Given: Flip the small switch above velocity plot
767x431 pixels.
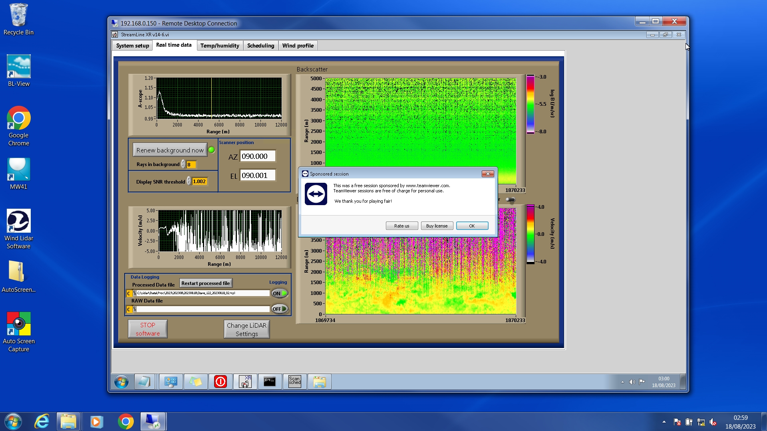Looking at the screenshot, I should coord(510,200).
